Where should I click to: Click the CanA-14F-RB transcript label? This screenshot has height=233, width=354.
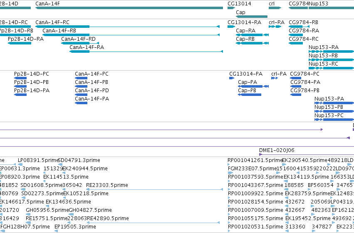(59, 31)
